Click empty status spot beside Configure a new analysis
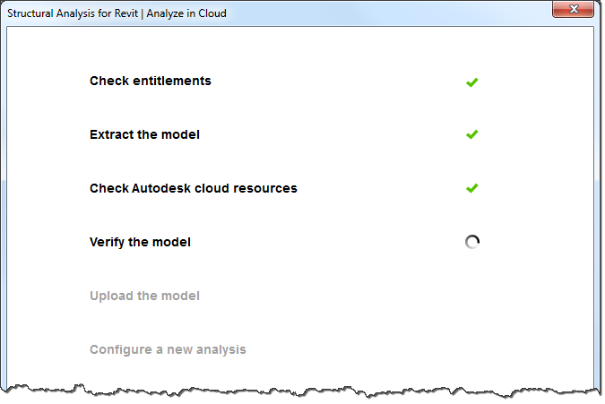The width and height of the screenshot is (605, 404). (x=472, y=349)
